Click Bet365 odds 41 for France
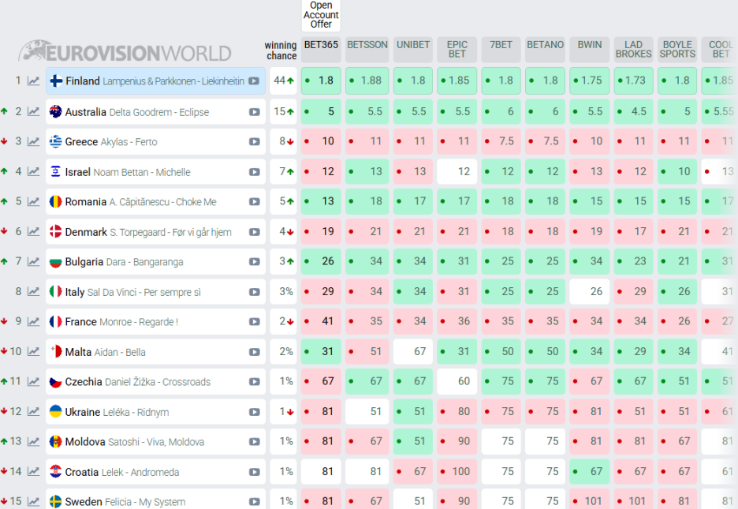The image size is (738, 509). coord(321,322)
